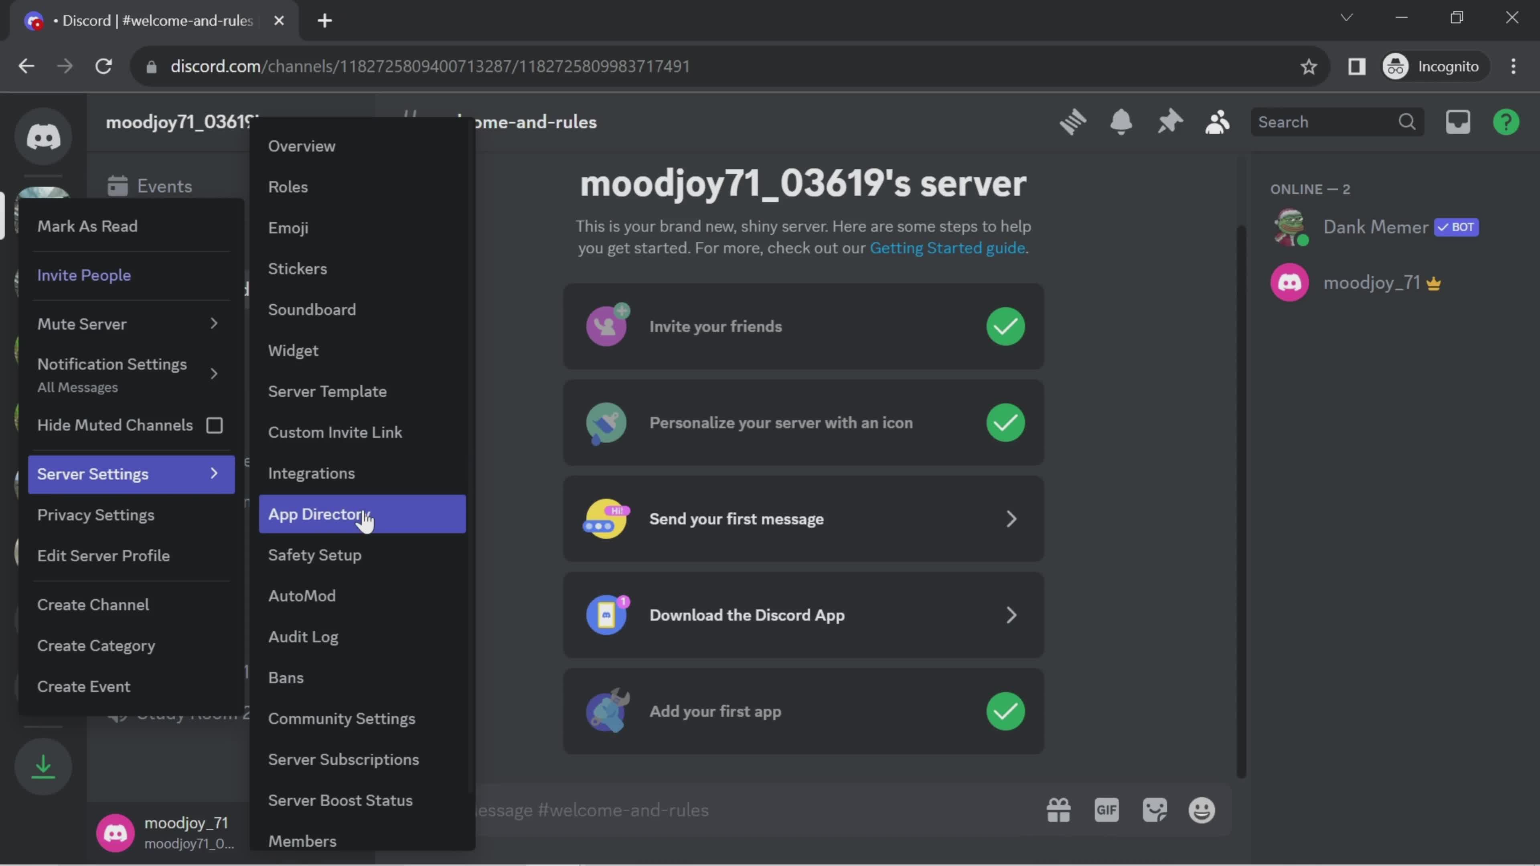1540x866 pixels.
Task: Open Community Settings
Action: pyautogui.click(x=362, y=718)
